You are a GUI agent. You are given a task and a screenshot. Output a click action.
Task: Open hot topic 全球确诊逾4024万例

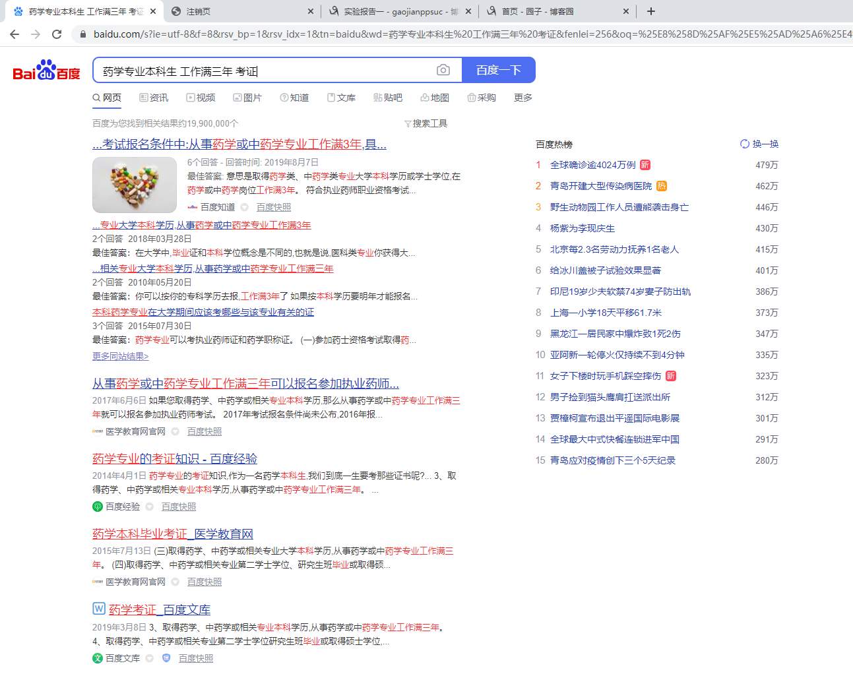593,165
